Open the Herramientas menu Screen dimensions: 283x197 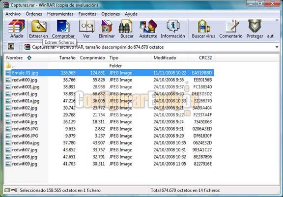coord(60,14)
